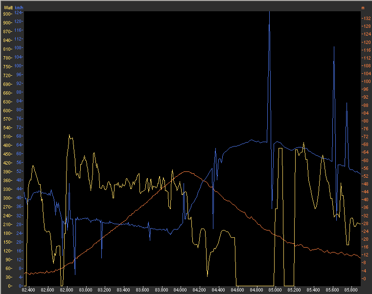This screenshot has width=372, height=294.
Task: Click the 64 value on km/h axis
Action: (20, 145)
